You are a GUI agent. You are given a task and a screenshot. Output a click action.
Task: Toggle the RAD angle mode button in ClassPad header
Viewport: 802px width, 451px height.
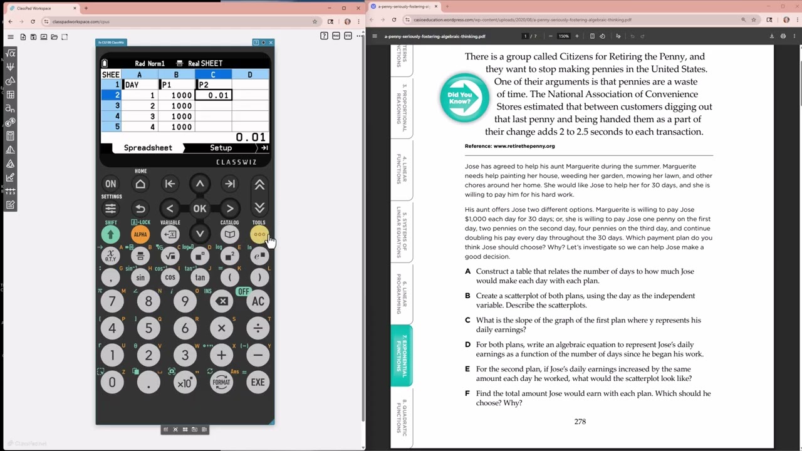[336, 36]
